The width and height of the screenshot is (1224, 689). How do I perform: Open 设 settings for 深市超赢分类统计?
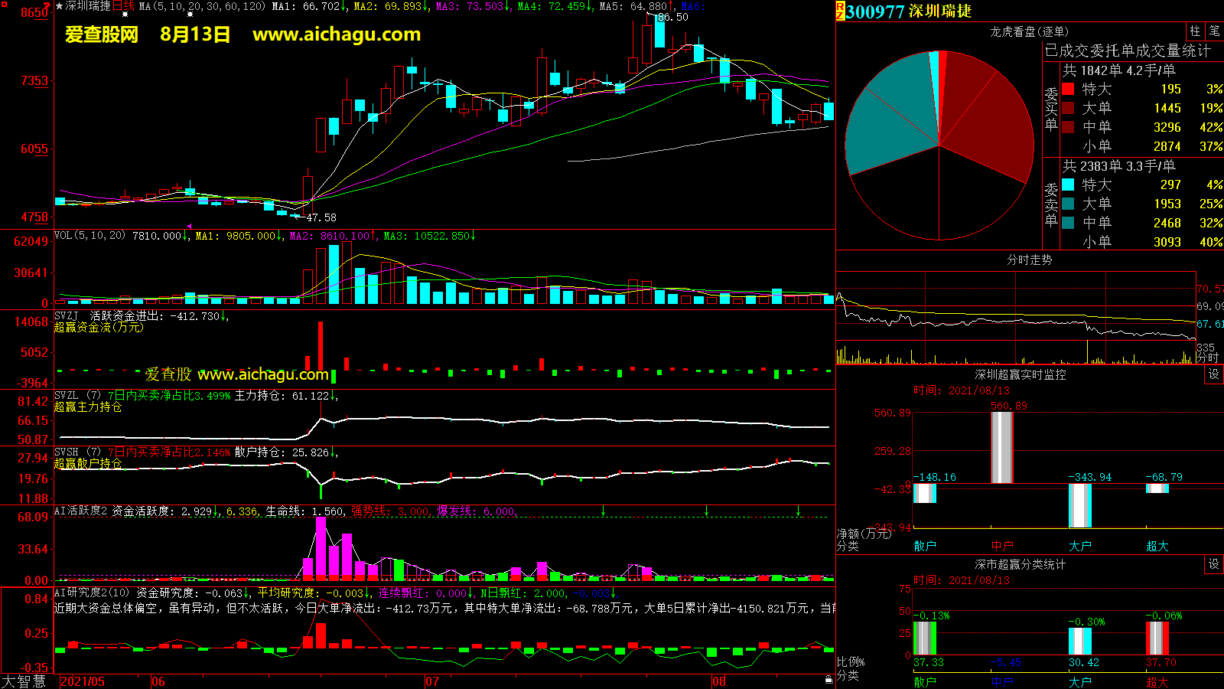tap(1214, 564)
